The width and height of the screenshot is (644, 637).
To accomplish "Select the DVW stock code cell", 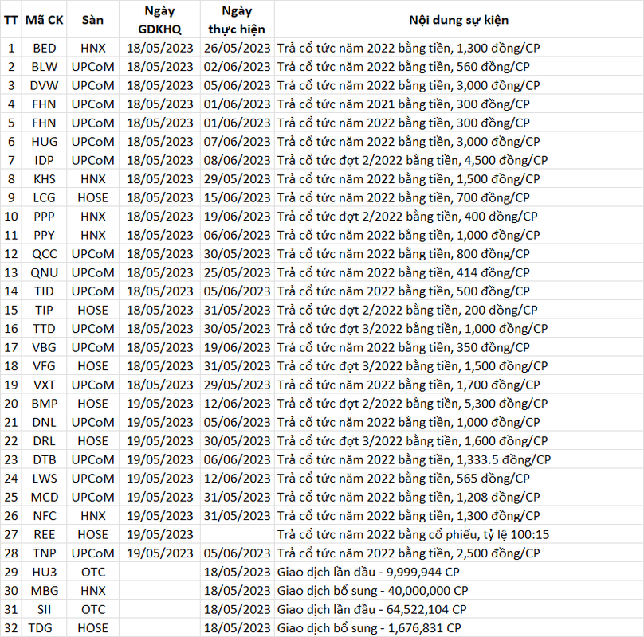I will (x=44, y=85).
